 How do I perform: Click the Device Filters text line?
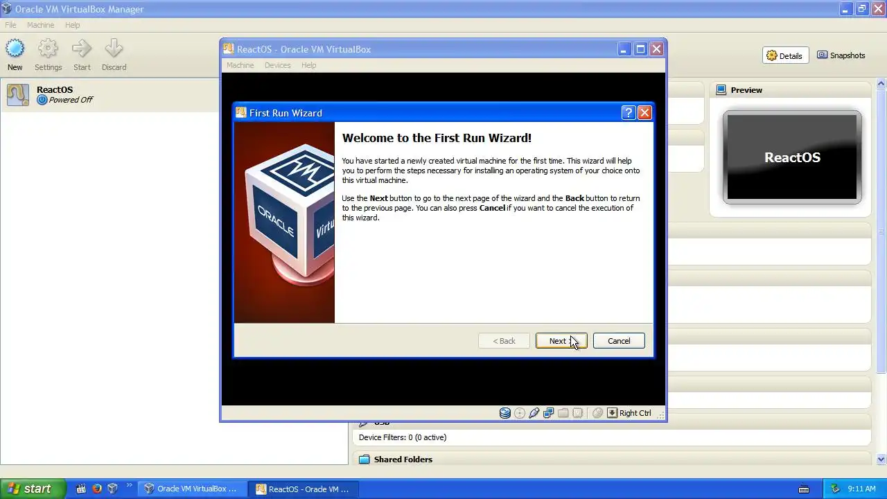(403, 437)
